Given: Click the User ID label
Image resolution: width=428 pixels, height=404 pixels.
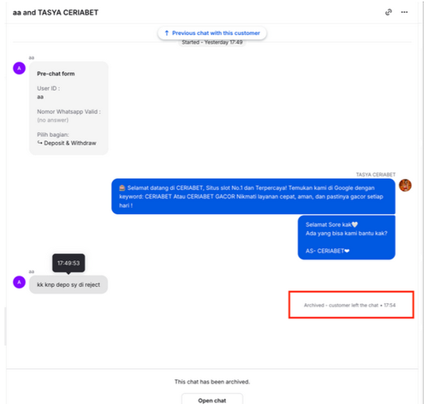Looking at the screenshot, I should click(x=48, y=88).
